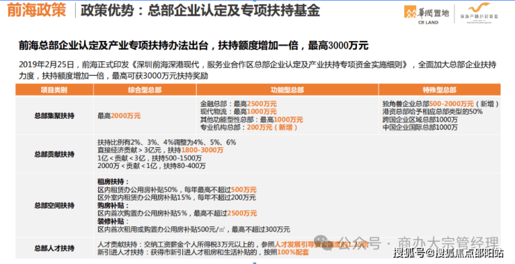Click the 项目类别 table header

pos(54,90)
